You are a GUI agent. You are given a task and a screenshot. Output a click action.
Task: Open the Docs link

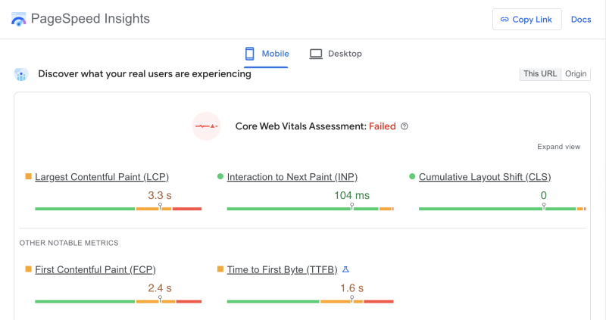point(581,20)
